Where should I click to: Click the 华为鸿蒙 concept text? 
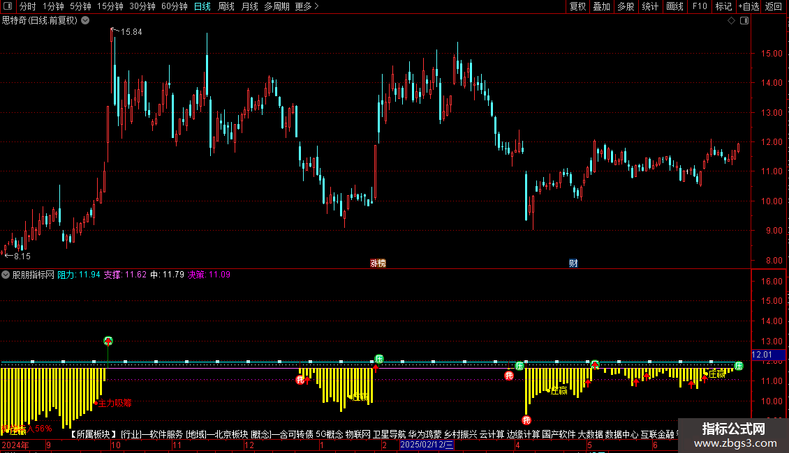coord(425,434)
